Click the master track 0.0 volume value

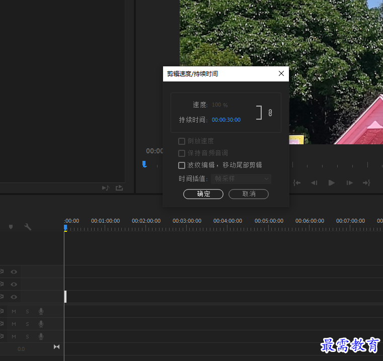coord(21,349)
